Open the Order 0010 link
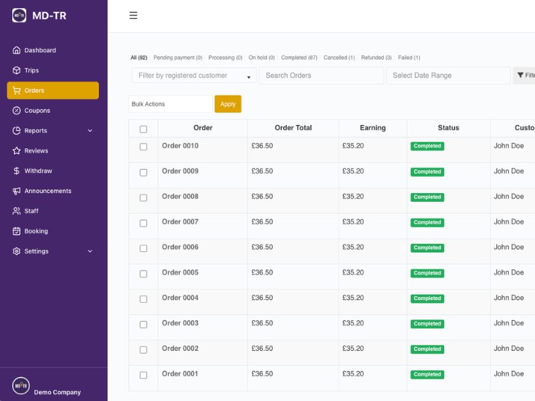This screenshot has width=535, height=401. tap(180, 146)
